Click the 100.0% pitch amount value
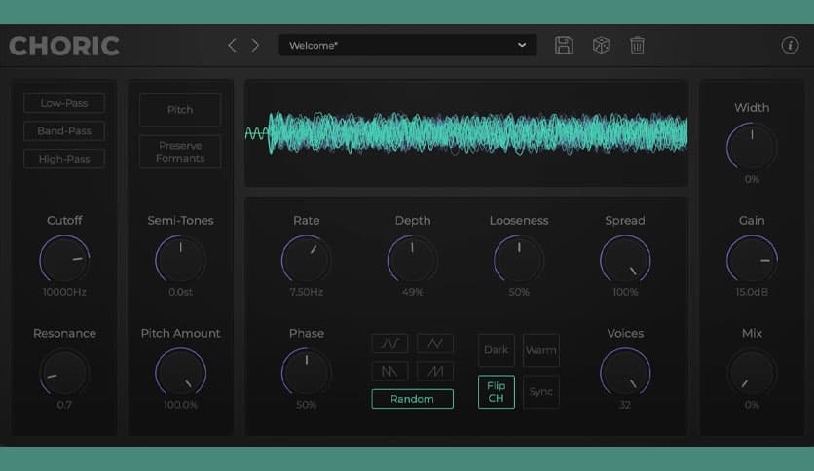Viewport: 814px width, 471px height. pos(180,405)
